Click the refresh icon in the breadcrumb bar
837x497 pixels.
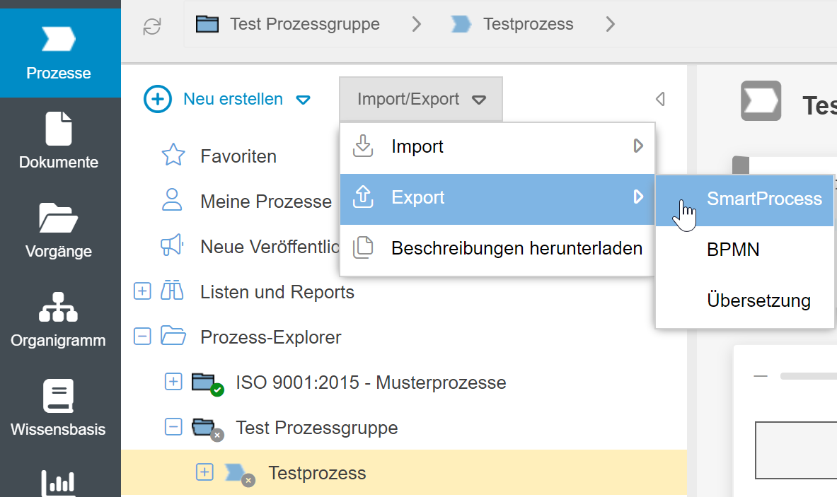[152, 26]
